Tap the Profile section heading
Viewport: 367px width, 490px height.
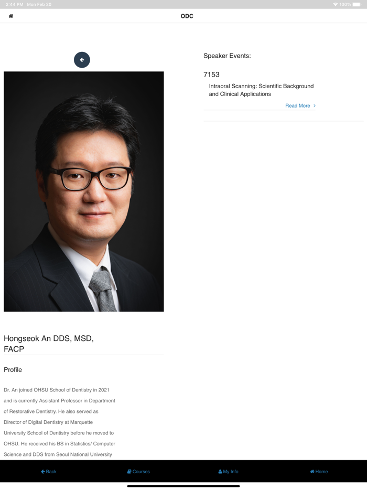tap(13, 370)
